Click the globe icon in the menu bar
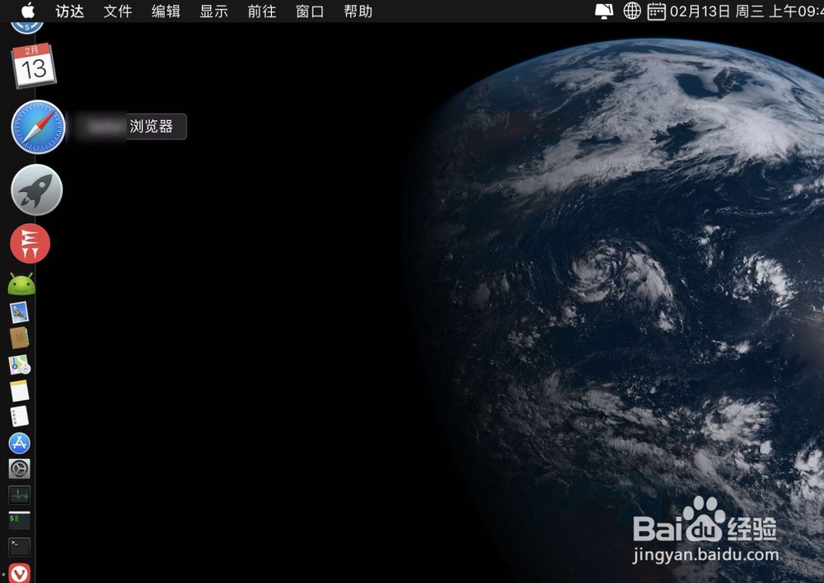The width and height of the screenshot is (824, 583). click(632, 11)
